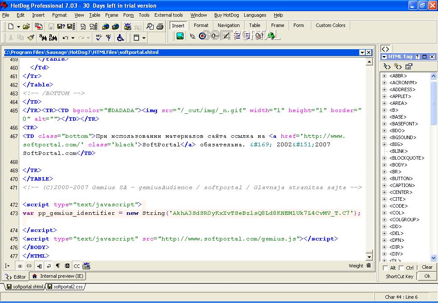The image size is (438, 303).
Task: Switch to the Navigation toolbar tab
Action: [228, 25]
